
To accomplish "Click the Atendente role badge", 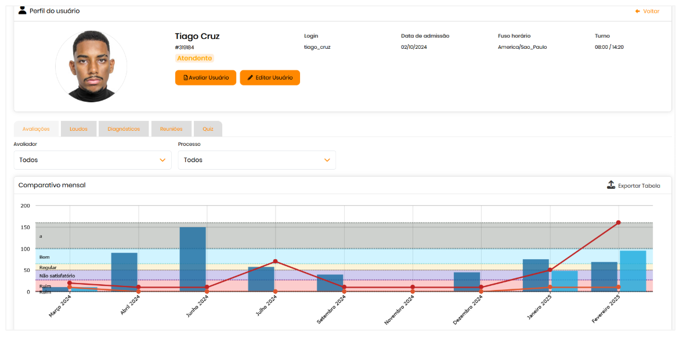I will pos(194,58).
